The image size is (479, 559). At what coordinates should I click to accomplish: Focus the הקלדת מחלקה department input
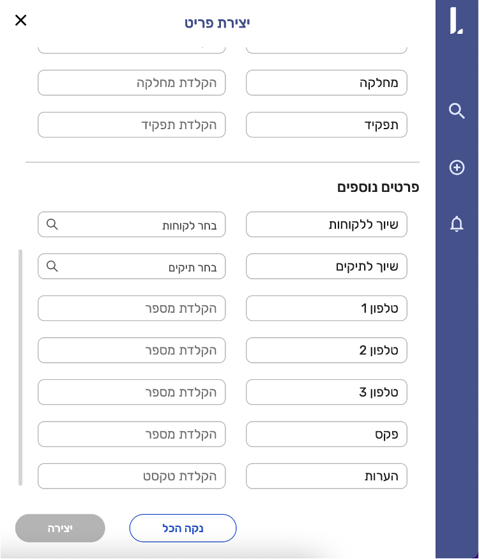(132, 83)
